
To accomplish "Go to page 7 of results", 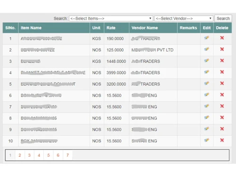I will pos(67,155).
